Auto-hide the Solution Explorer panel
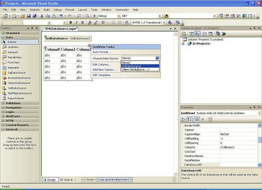262x190 pixels. (255, 28)
